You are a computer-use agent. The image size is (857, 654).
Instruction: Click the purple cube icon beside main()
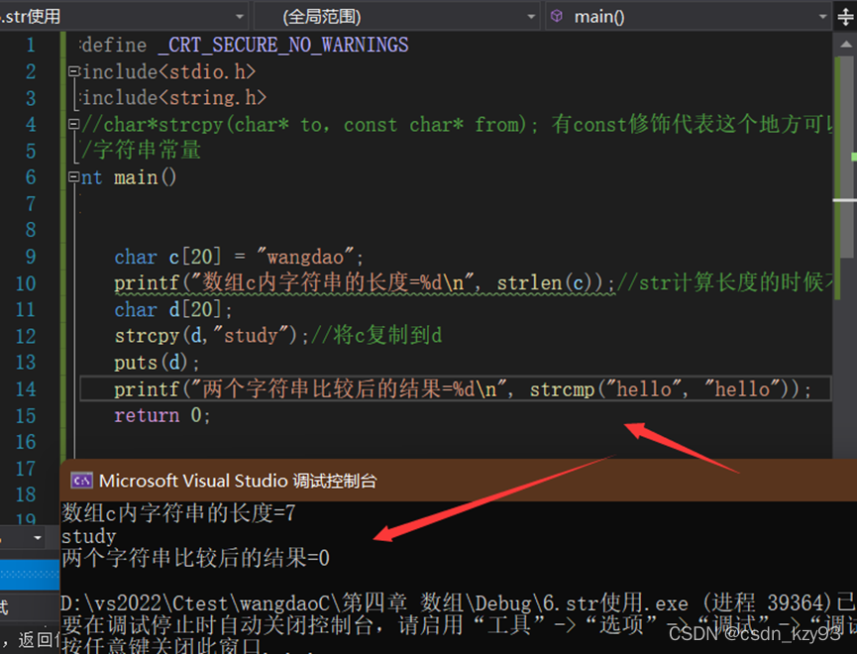pos(557,16)
